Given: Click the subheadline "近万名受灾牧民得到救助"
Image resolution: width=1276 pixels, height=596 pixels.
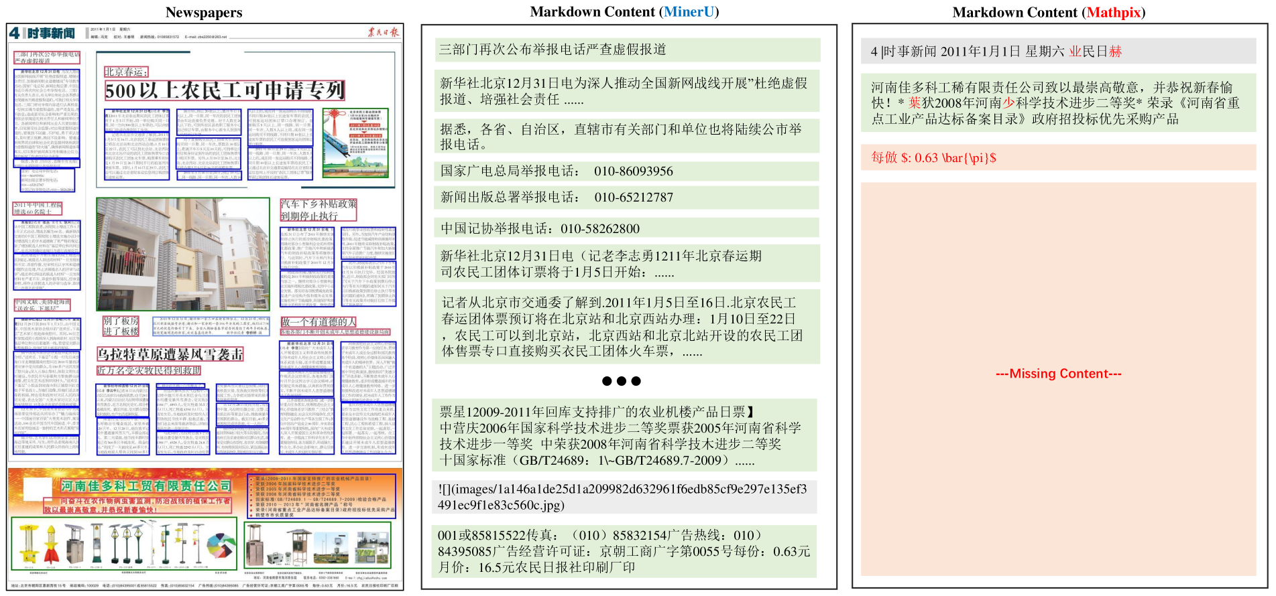Looking at the screenshot, I should click(149, 370).
